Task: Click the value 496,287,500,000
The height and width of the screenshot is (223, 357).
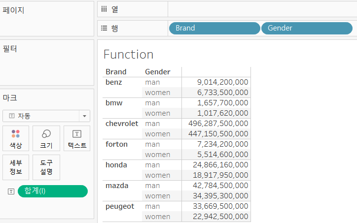Action: tap(218, 124)
